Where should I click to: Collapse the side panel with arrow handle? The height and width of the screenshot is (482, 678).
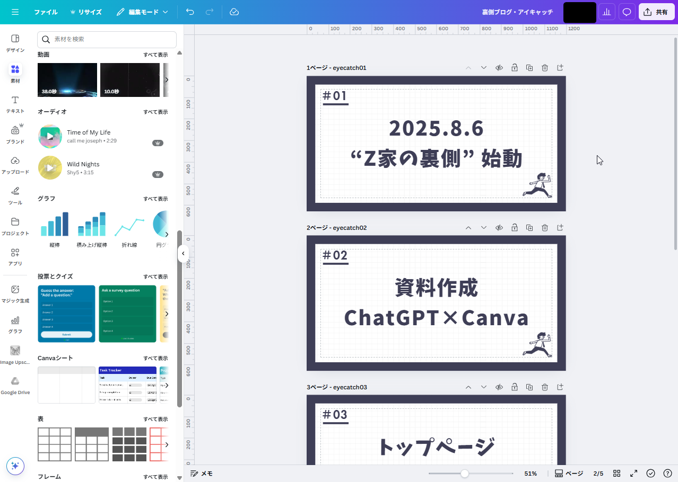tap(183, 253)
